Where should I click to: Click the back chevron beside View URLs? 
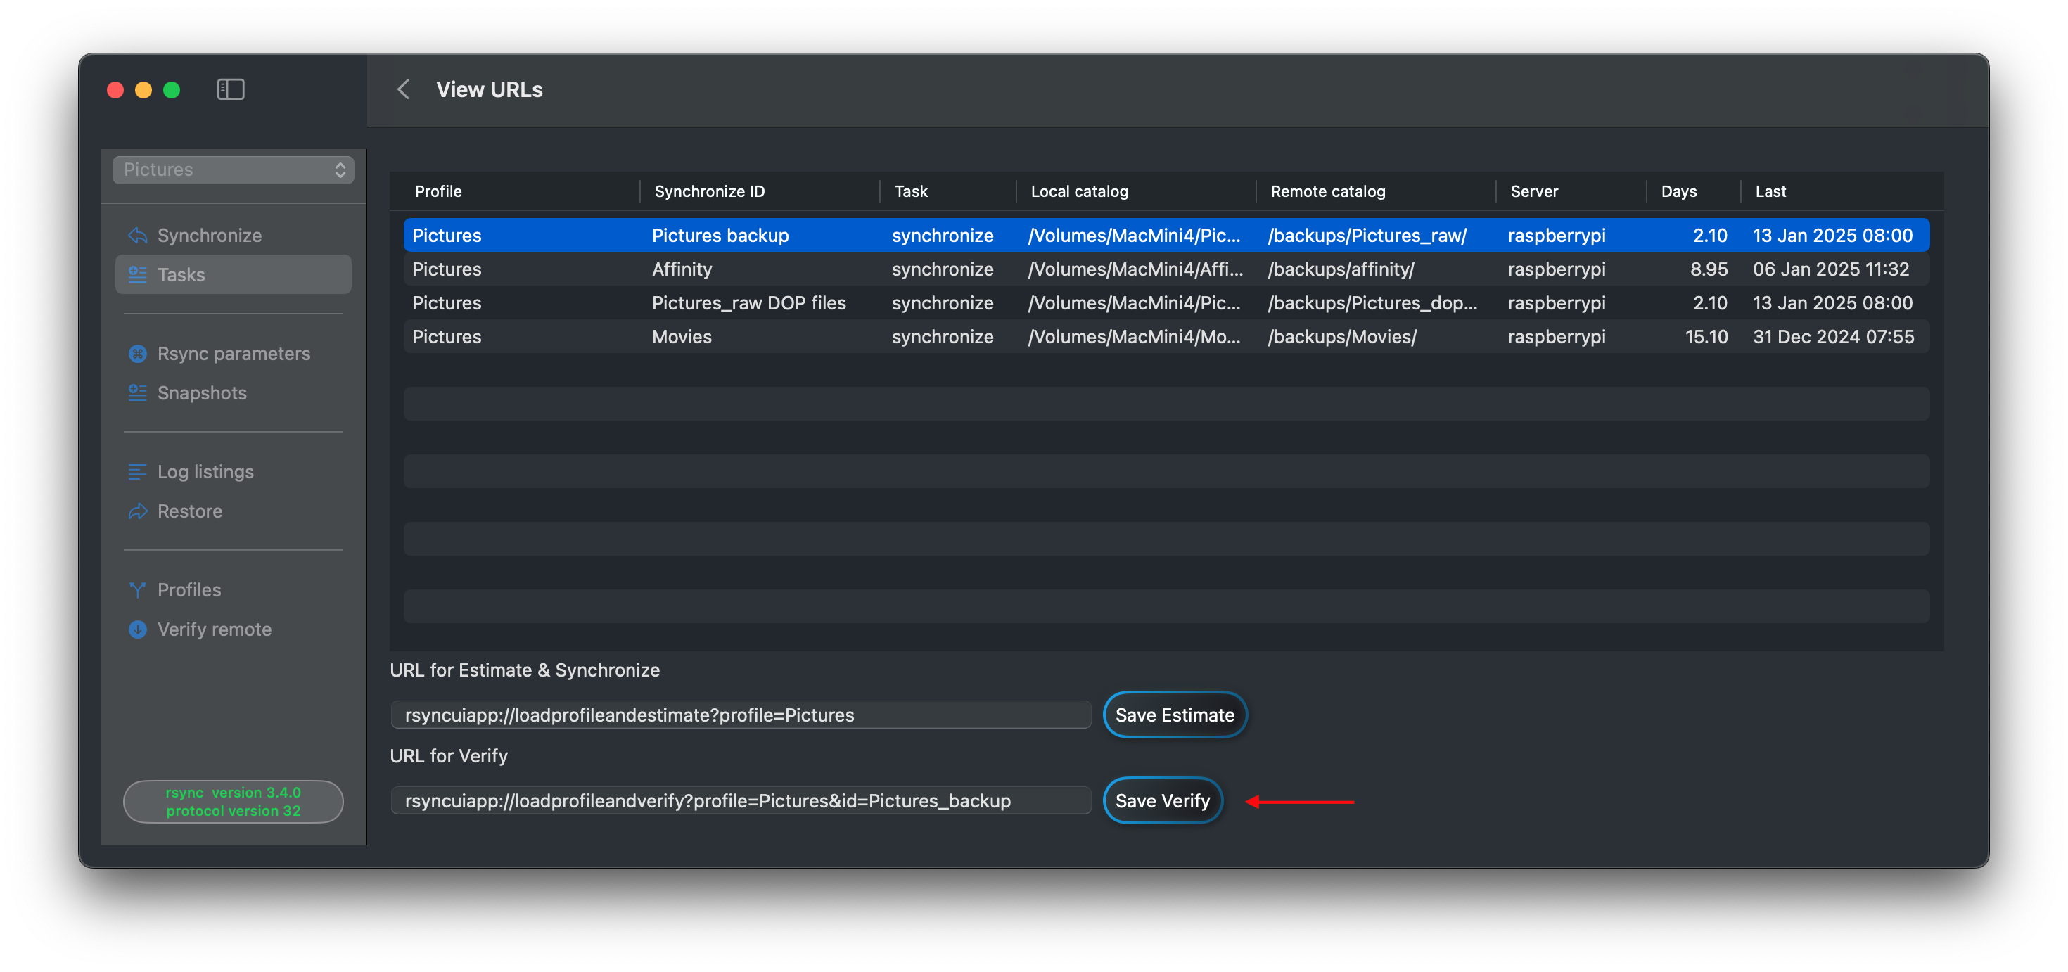tap(404, 89)
